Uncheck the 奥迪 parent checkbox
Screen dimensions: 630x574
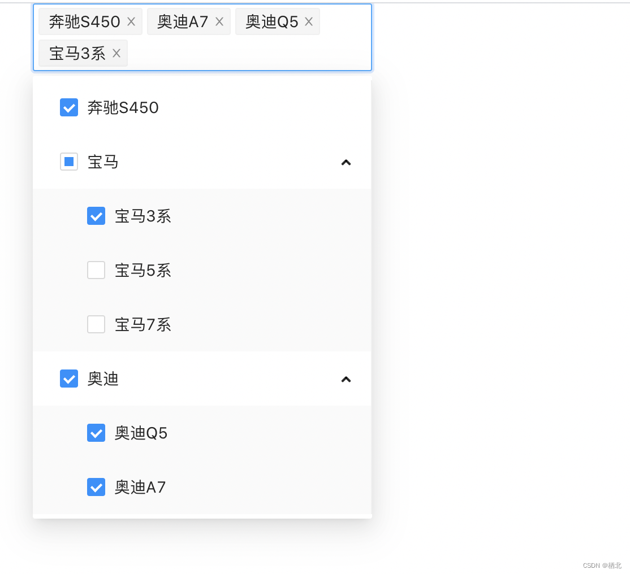point(69,379)
